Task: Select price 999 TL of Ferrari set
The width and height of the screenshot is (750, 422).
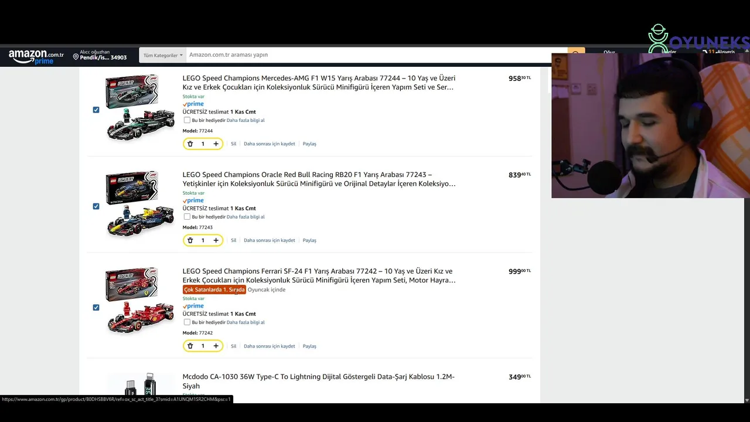Action: pyautogui.click(x=520, y=271)
